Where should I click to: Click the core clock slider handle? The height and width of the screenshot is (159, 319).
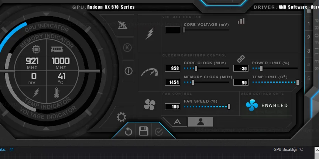click(x=196, y=68)
